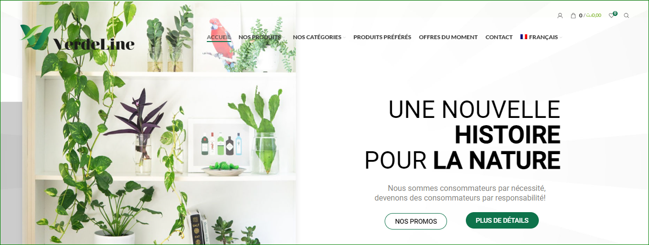This screenshot has height=245, width=649.
Task: Click the Nos Promos button
Action: click(416, 221)
